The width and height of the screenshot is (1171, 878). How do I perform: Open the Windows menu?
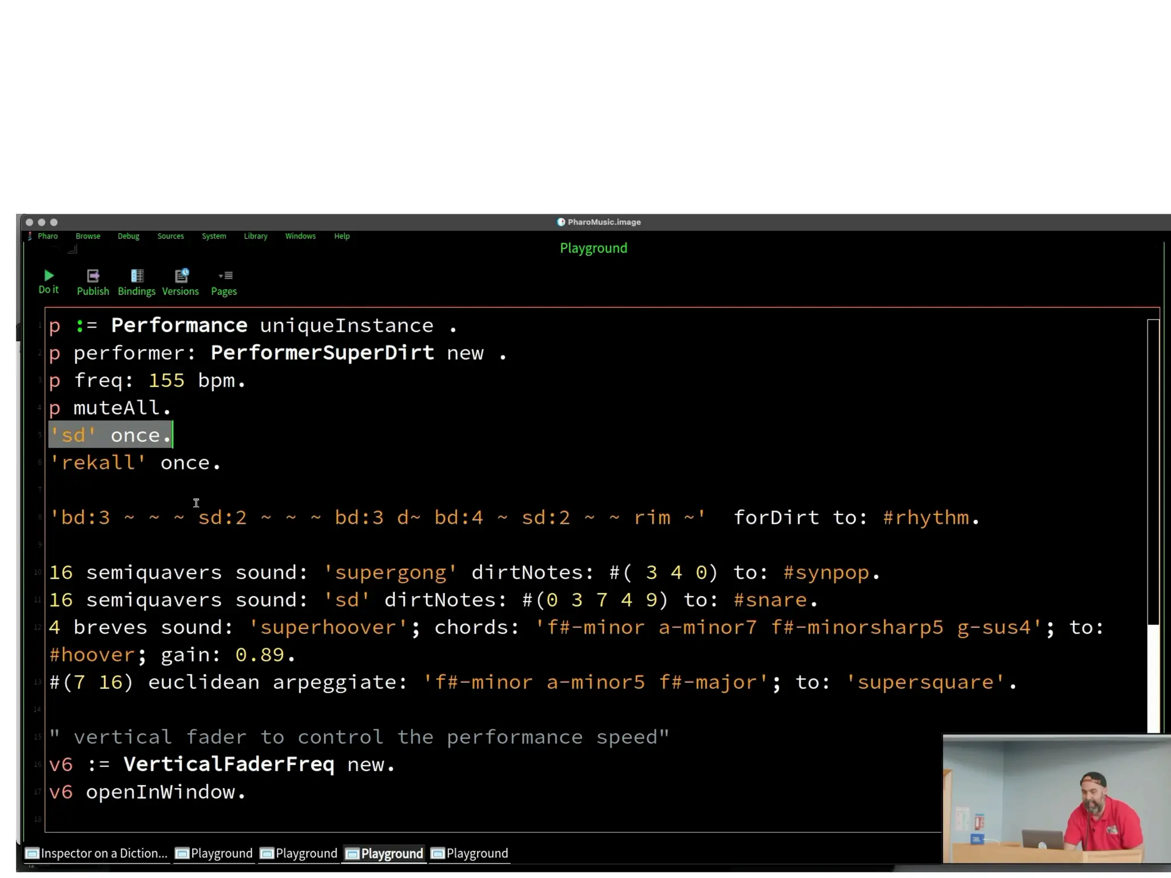(300, 237)
